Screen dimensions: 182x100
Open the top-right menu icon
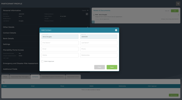178,4
